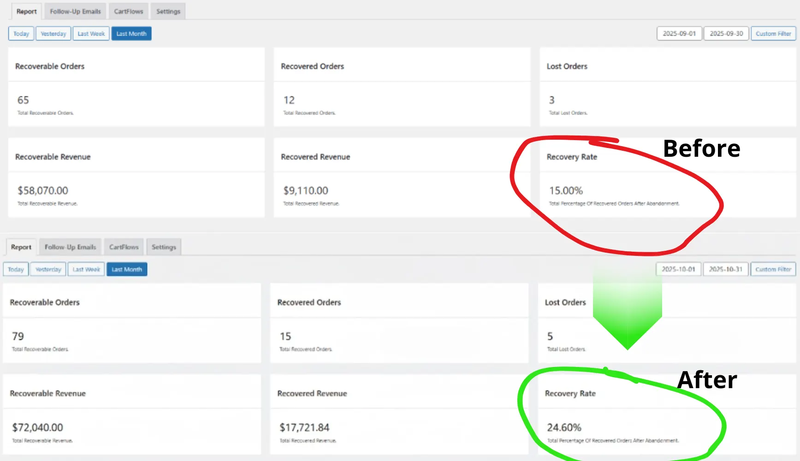Image resolution: width=800 pixels, height=461 pixels.
Task: Choose Last Week filter in top report
Action: [91, 34]
